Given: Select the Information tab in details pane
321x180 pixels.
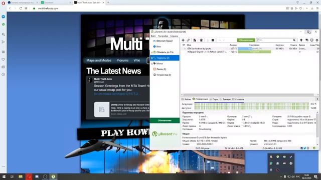Looking at the screenshot, I should pos(200,99).
